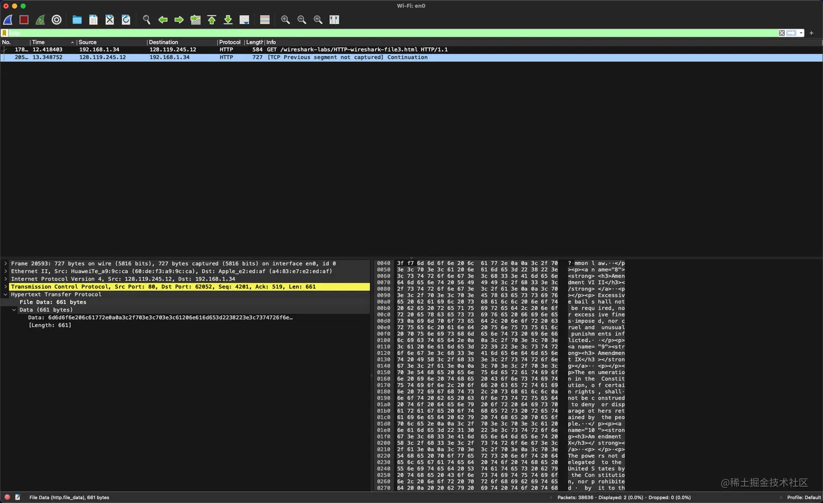
Task: Expand the Ethernet II tree node
Action: point(5,271)
